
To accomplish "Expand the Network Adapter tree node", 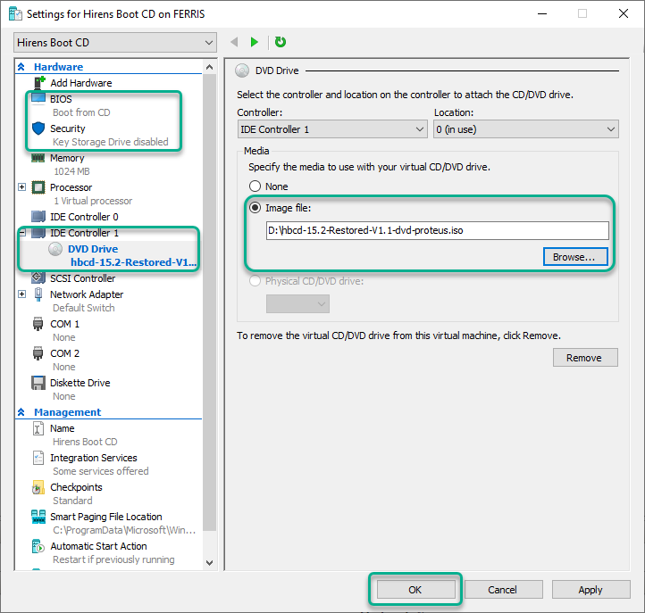I will 22,294.
